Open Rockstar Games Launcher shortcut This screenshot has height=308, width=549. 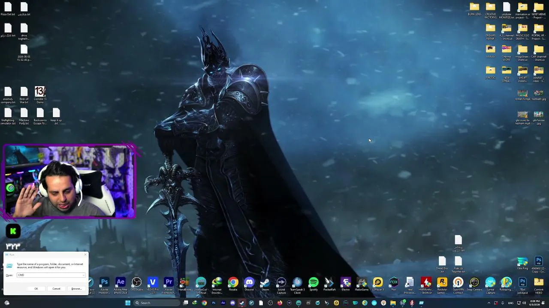pos(442,285)
